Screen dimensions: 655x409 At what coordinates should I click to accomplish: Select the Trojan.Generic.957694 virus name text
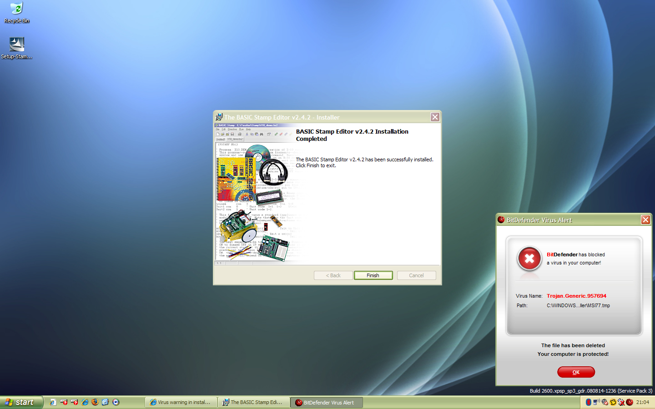tap(576, 296)
